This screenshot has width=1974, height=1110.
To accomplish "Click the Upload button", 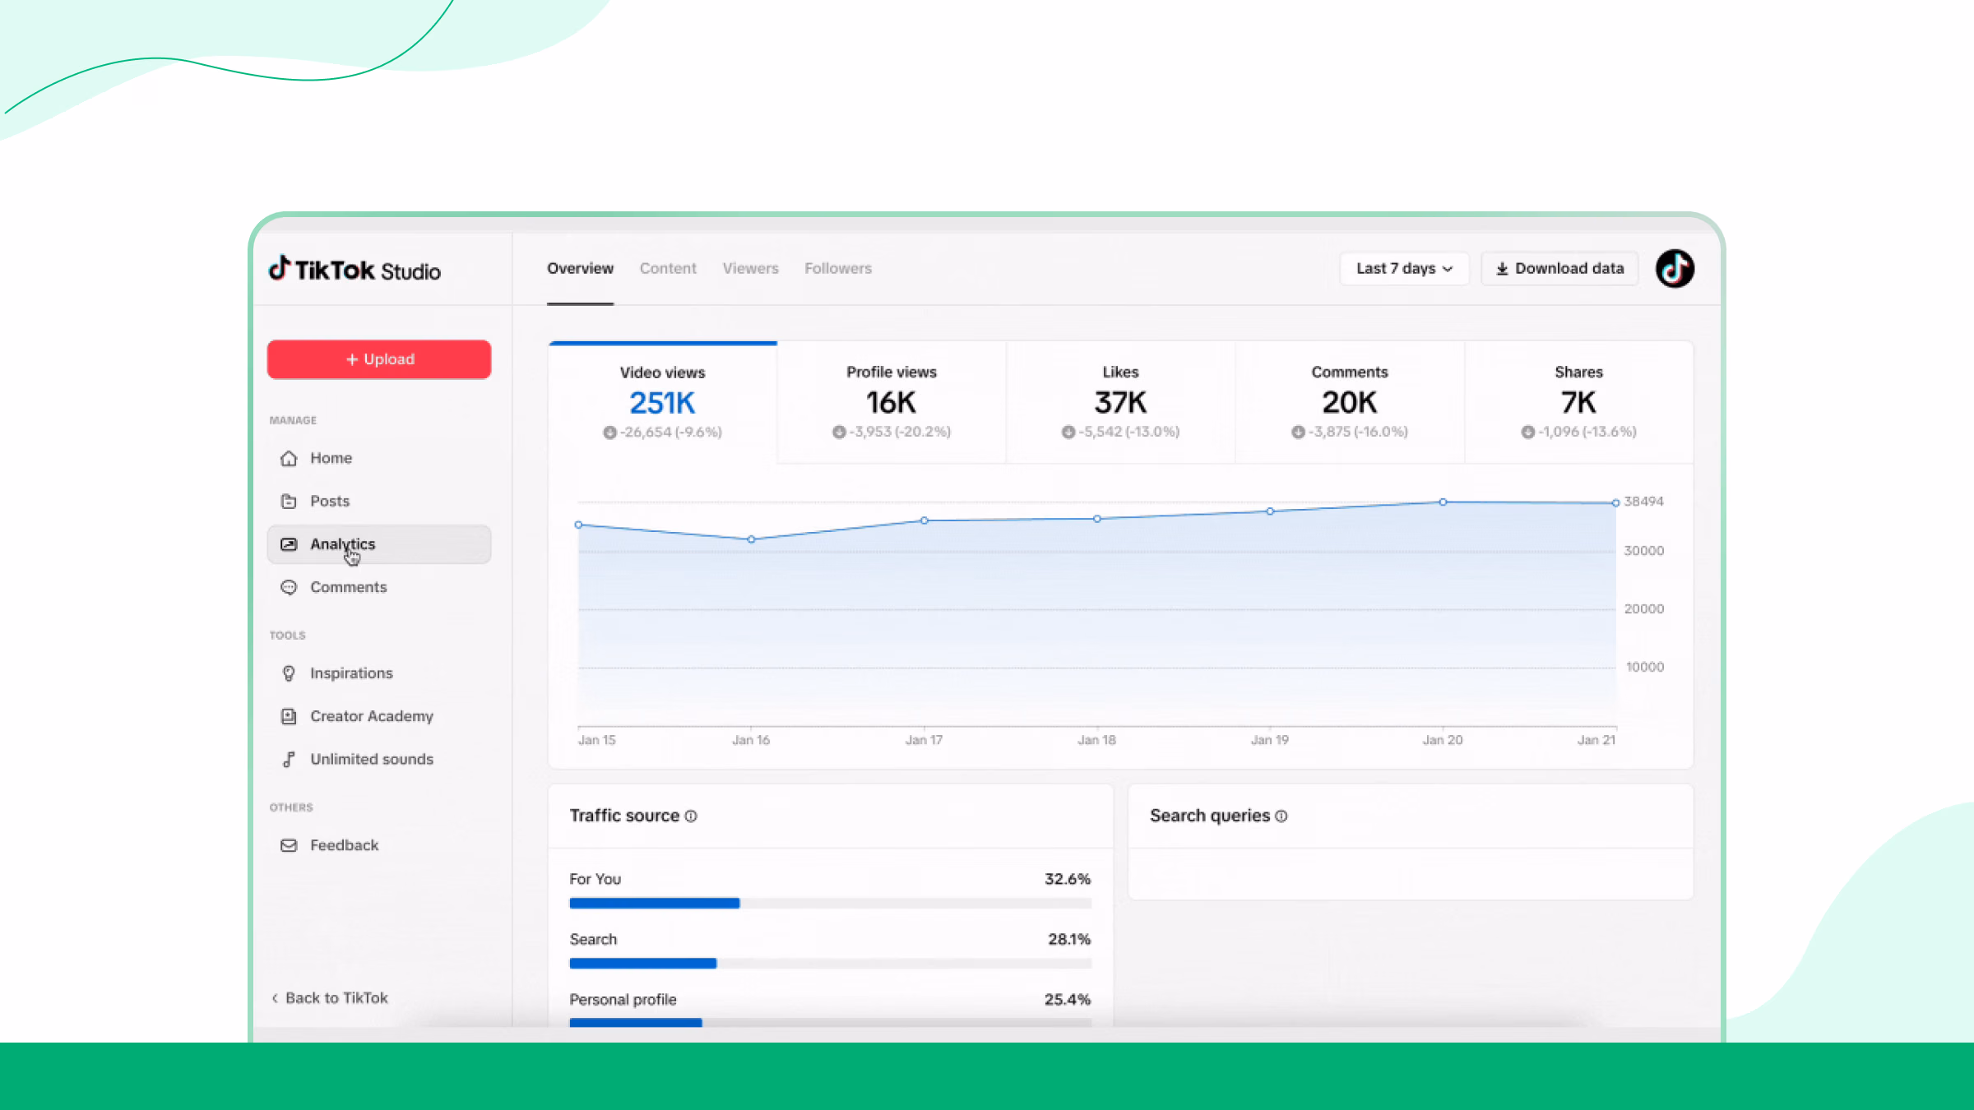I will pos(378,358).
